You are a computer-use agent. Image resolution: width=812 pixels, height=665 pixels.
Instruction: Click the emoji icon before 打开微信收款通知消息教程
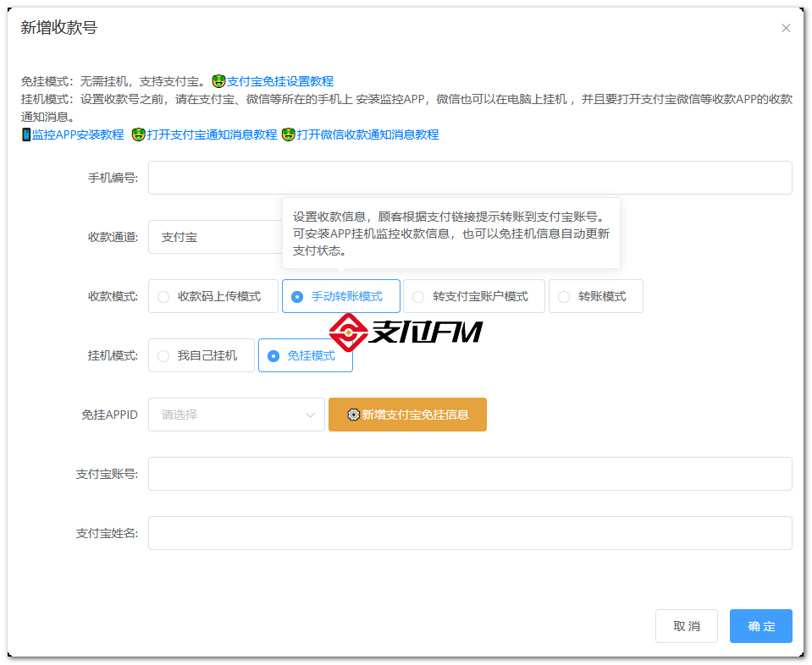click(x=289, y=135)
